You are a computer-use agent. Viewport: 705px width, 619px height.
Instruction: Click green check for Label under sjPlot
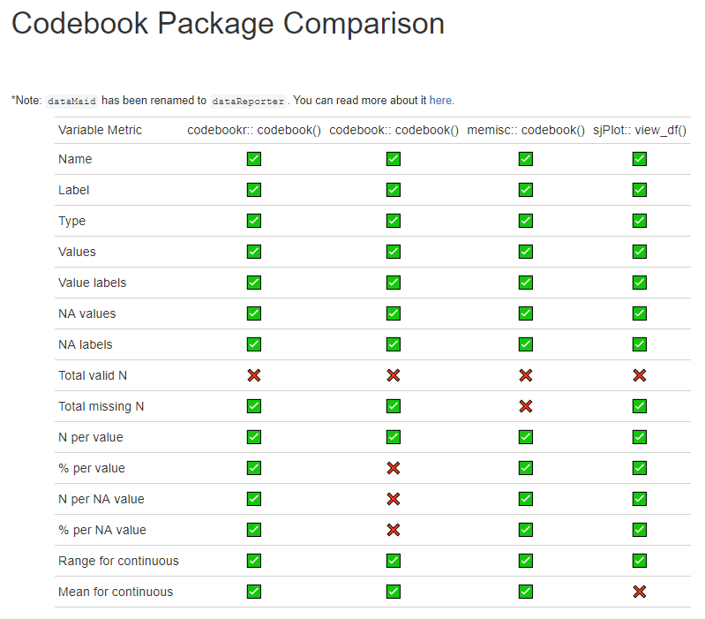pos(640,190)
